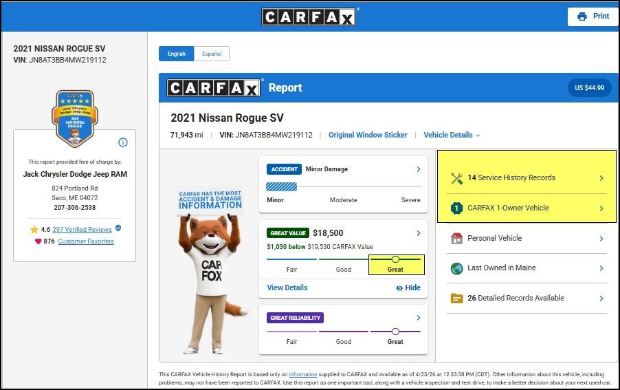Switch report language to Español

point(212,54)
